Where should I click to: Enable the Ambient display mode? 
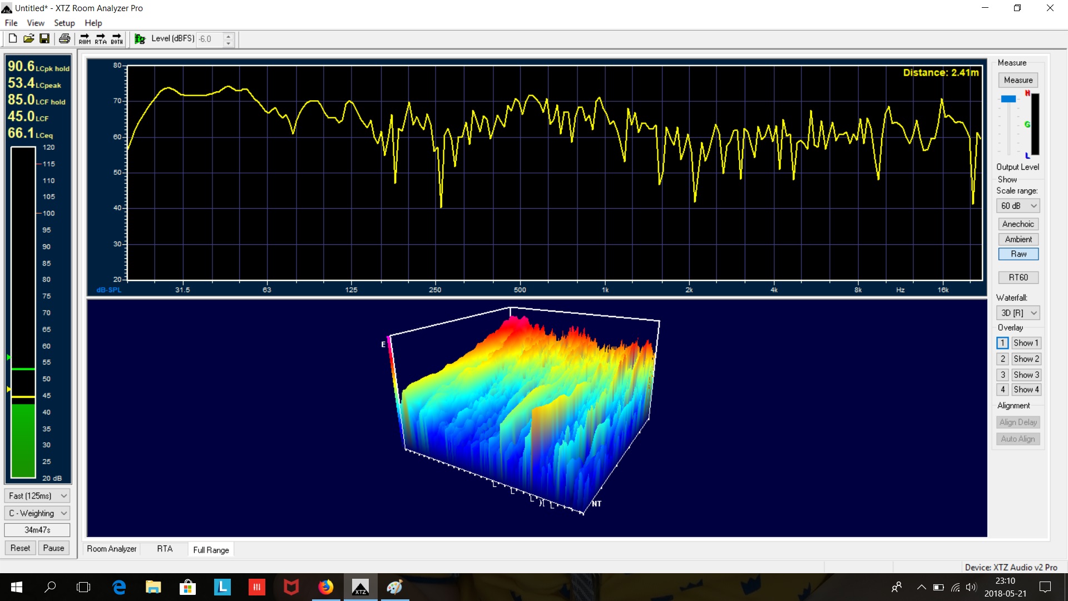[1018, 239]
